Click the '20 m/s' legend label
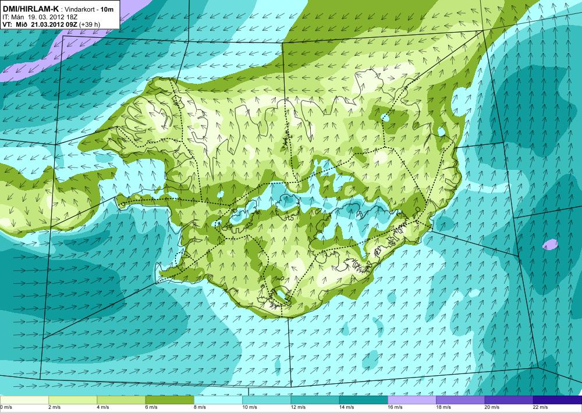 [x=492, y=407]
